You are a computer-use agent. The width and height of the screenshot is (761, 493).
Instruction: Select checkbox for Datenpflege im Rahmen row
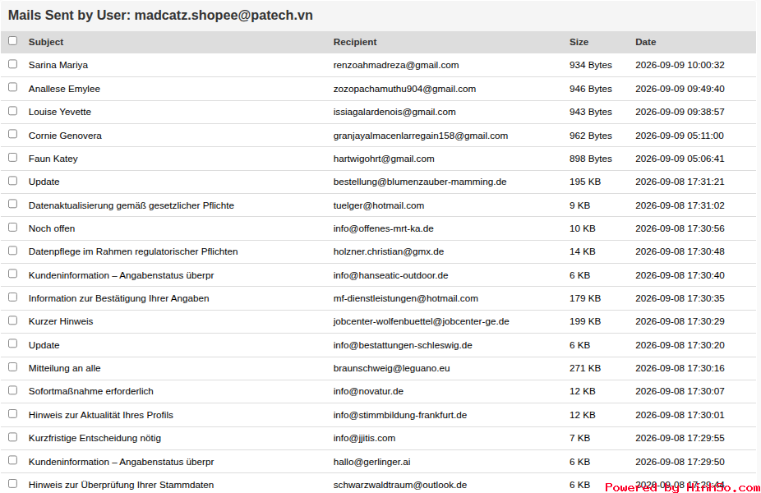(12, 251)
